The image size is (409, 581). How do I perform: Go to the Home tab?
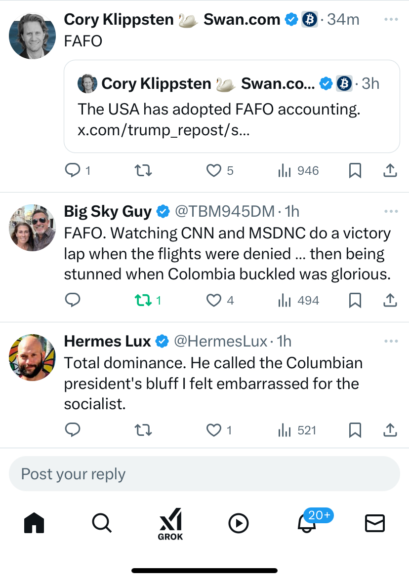[x=34, y=523]
